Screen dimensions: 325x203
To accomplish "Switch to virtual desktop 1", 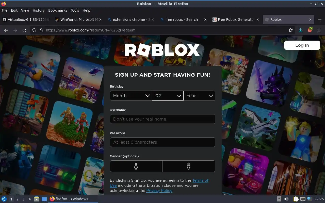I will point(11,199).
